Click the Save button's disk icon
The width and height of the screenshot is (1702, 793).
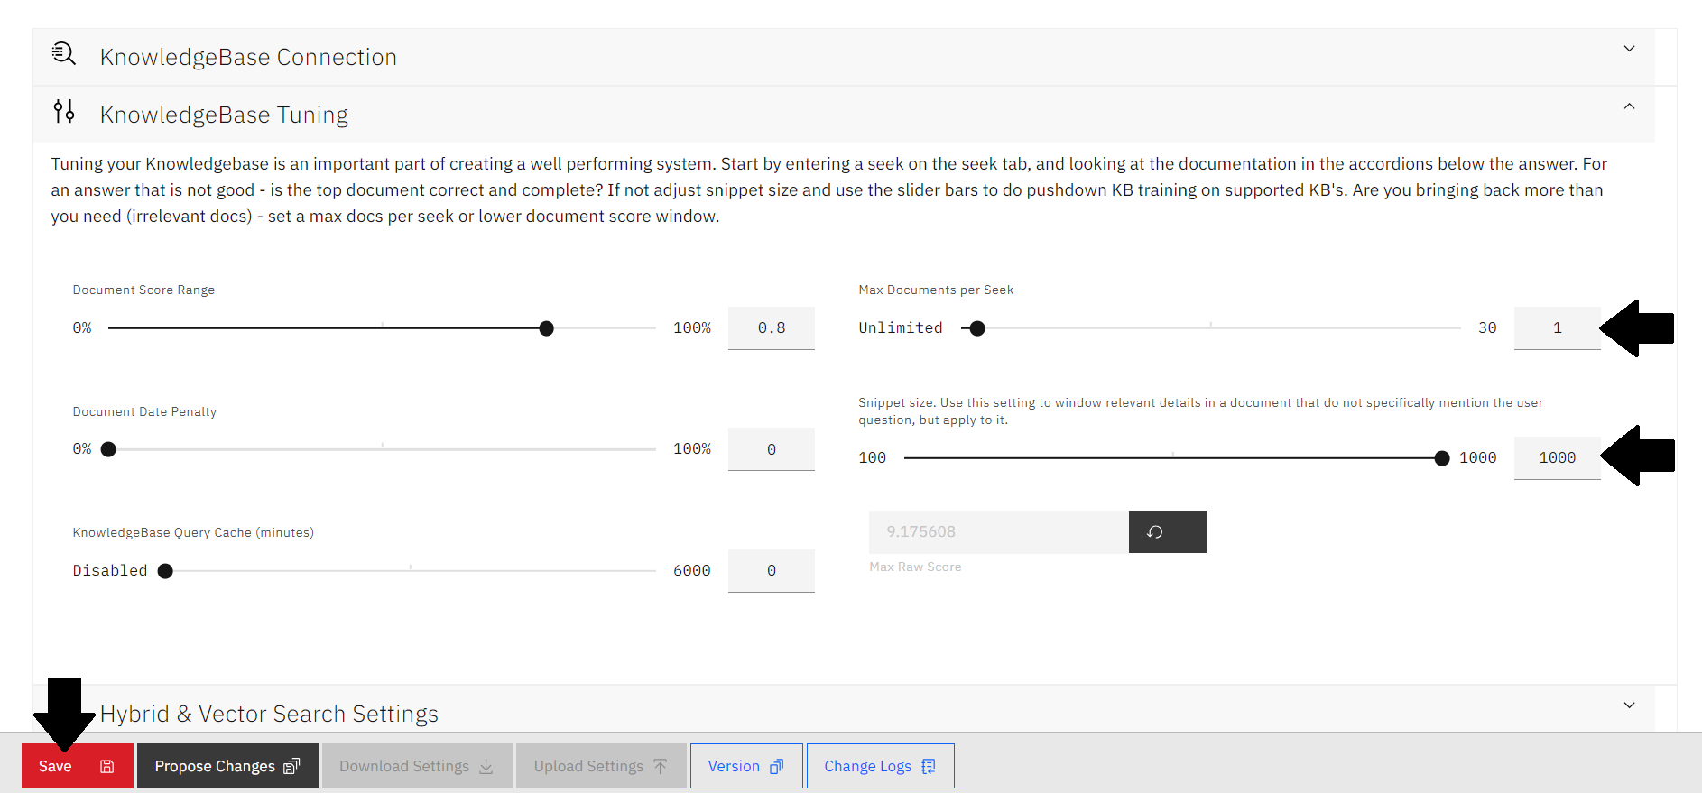click(107, 767)
